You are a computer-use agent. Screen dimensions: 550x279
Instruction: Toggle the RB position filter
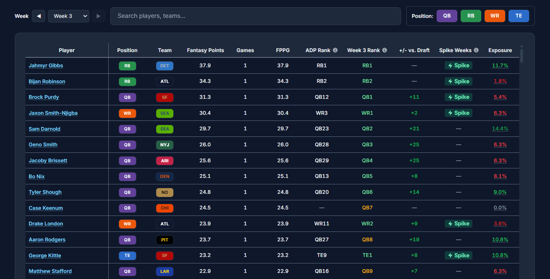(471, 16)
